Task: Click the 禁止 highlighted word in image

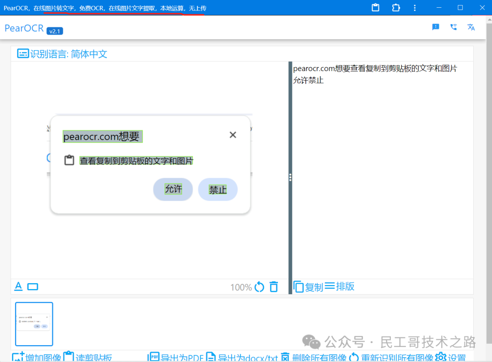Action: pyautogui.click(x=218, y=189)
